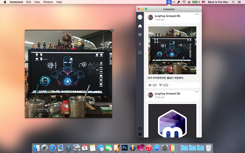
Task: Open FaceTime from the Dock
Action: 109,148
